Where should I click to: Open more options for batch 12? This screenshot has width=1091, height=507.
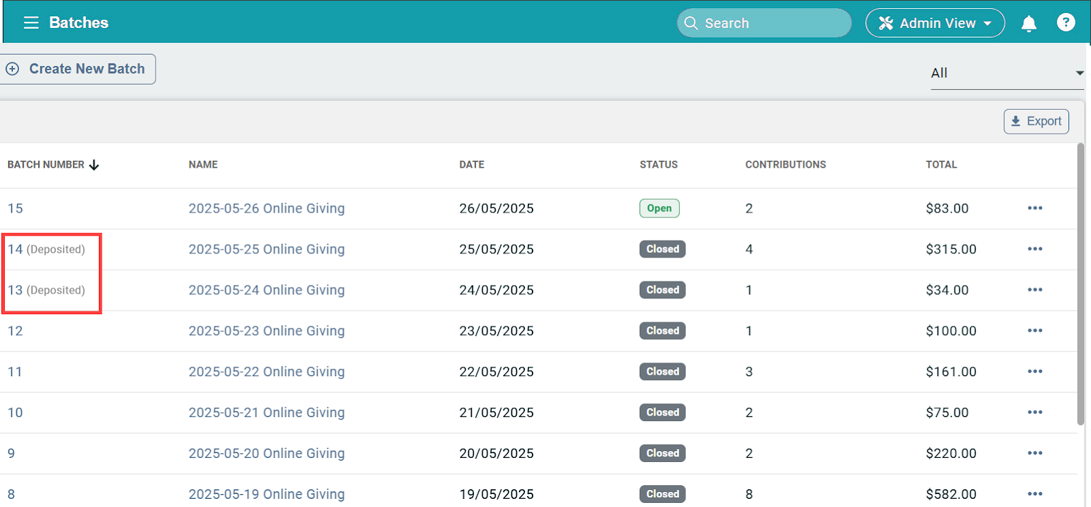(1035, 331)
